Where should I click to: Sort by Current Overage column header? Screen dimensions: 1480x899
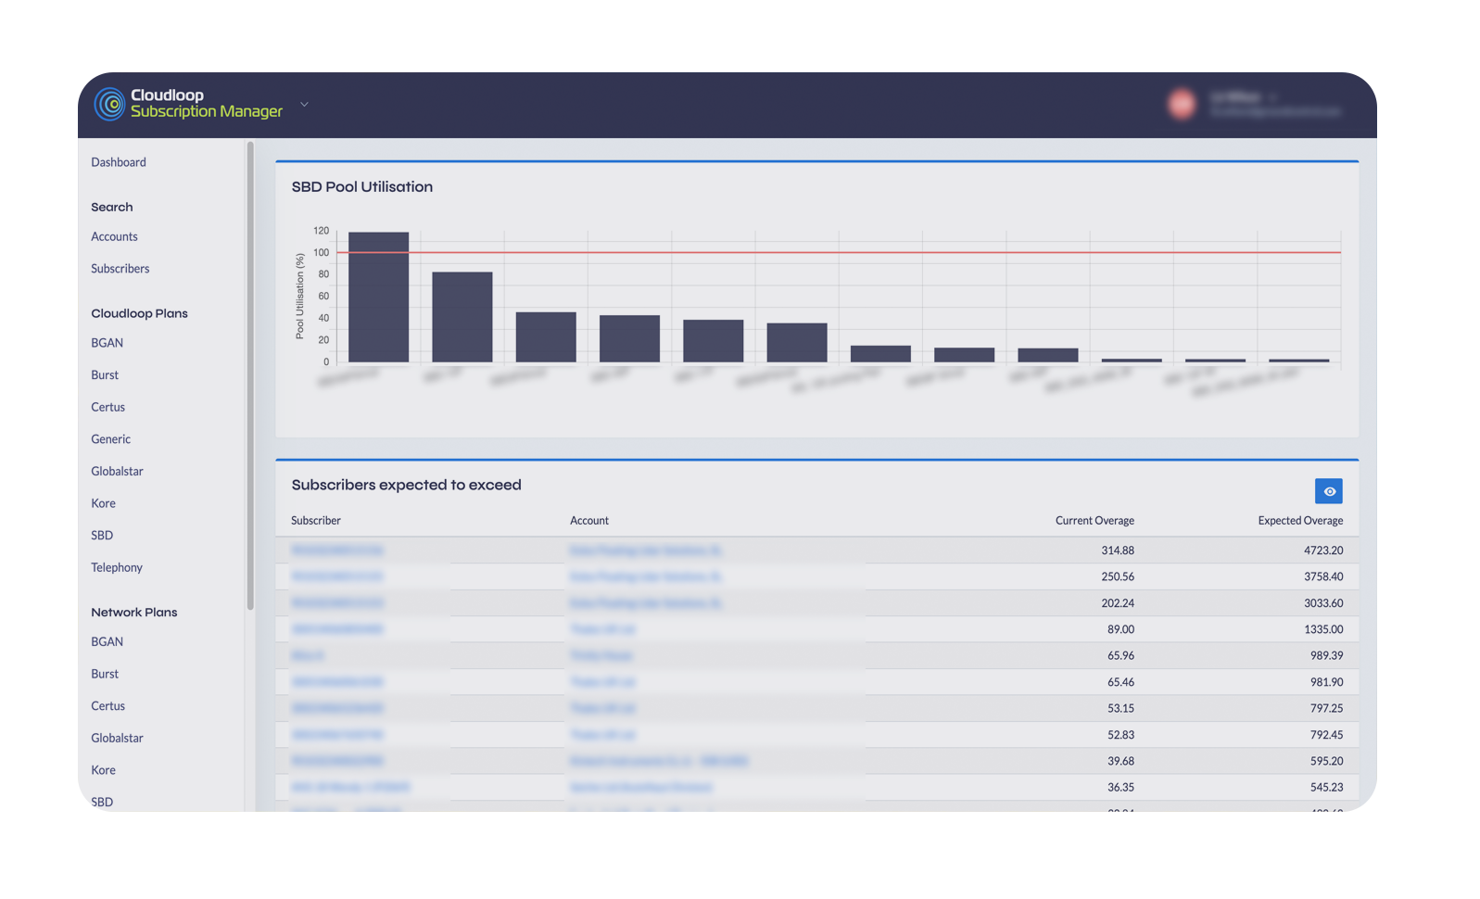pos(1094,521)
